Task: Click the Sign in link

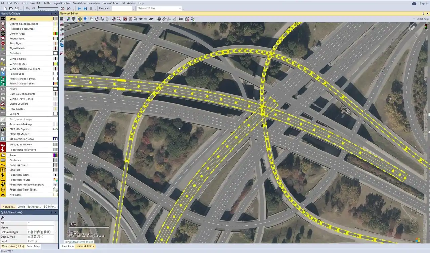Action: (424, 3)
